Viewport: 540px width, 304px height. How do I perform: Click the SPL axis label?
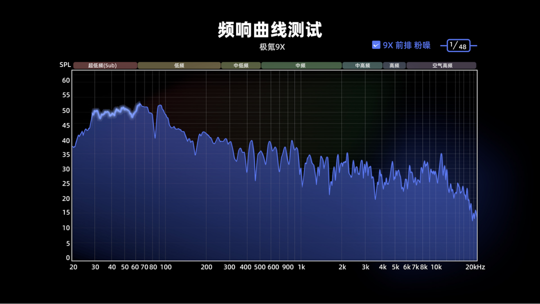tap(65, 65)
